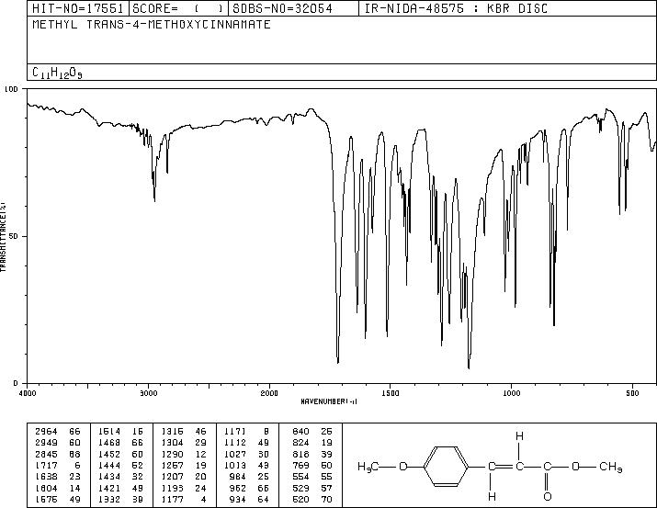Select peak table value 1452

tap(109, 454)
